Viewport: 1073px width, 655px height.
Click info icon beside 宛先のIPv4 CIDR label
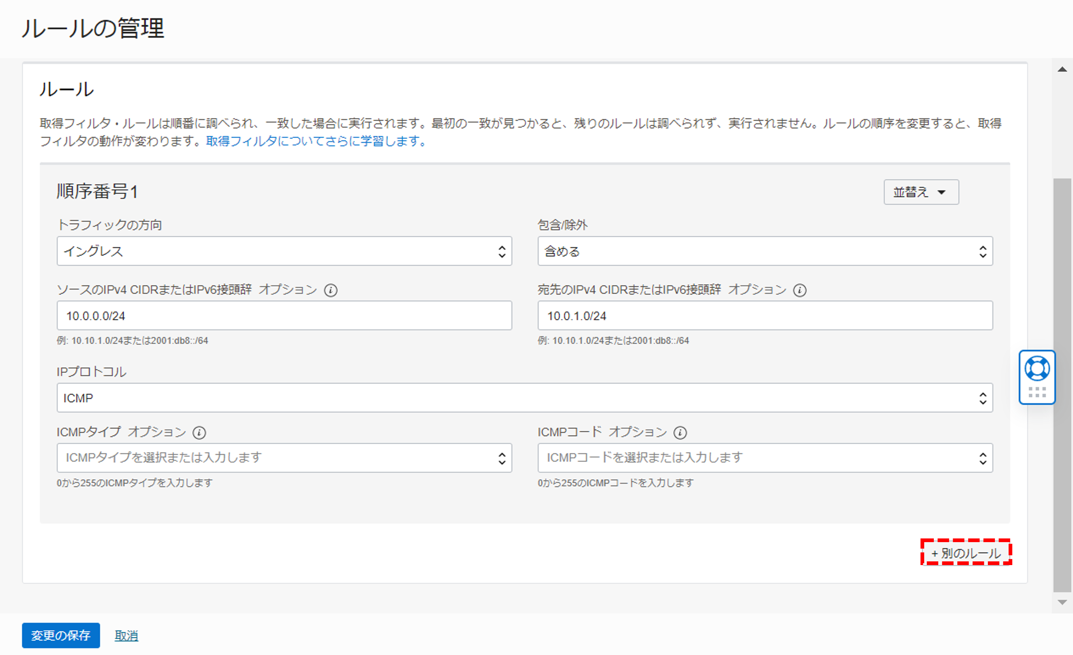(x=799, y=290)
